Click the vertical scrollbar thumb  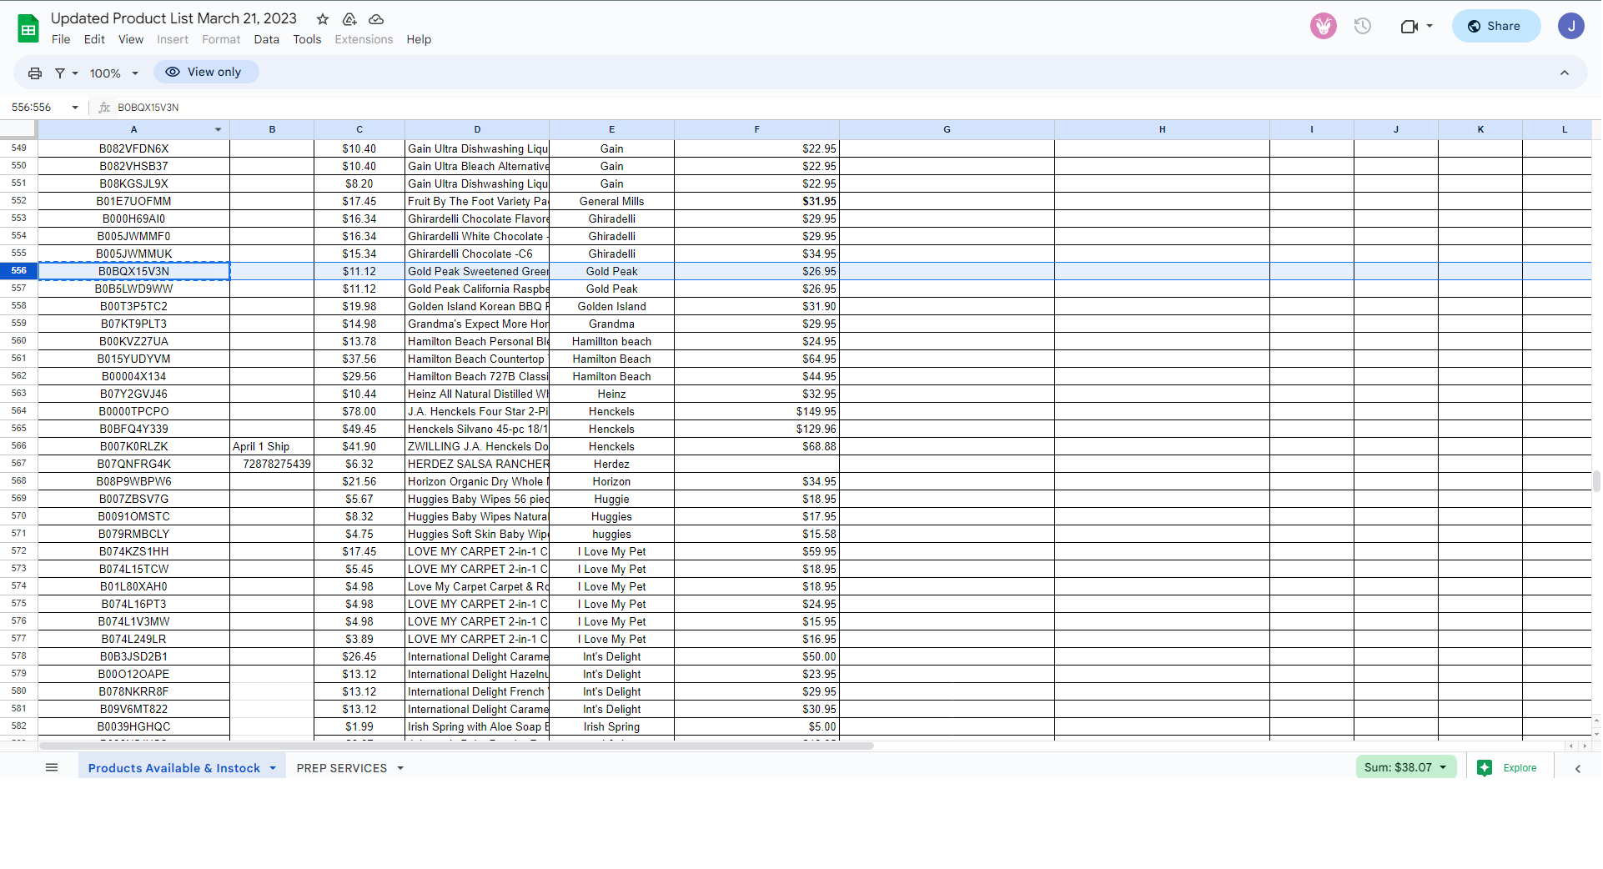pyautogui.click(x=1596, y=481)
